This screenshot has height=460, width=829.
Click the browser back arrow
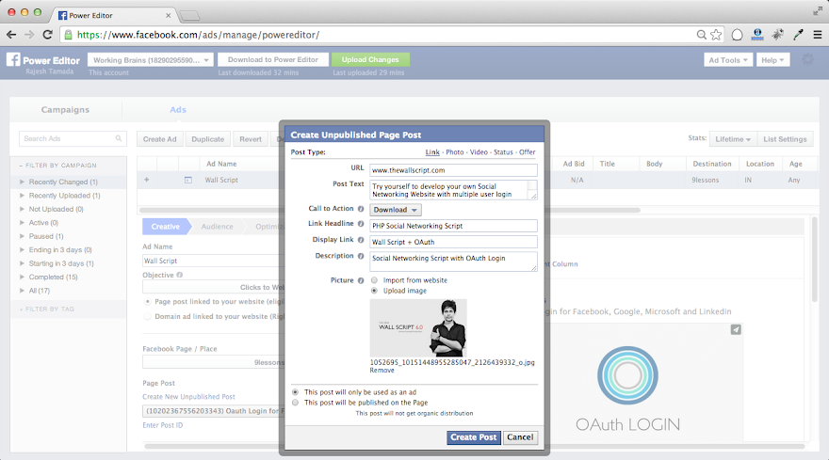point(11,35)
